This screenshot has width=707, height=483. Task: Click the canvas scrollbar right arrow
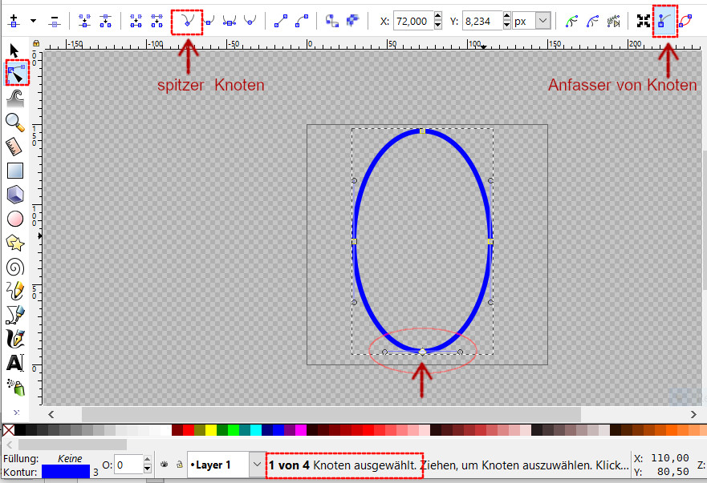[693, 414]
